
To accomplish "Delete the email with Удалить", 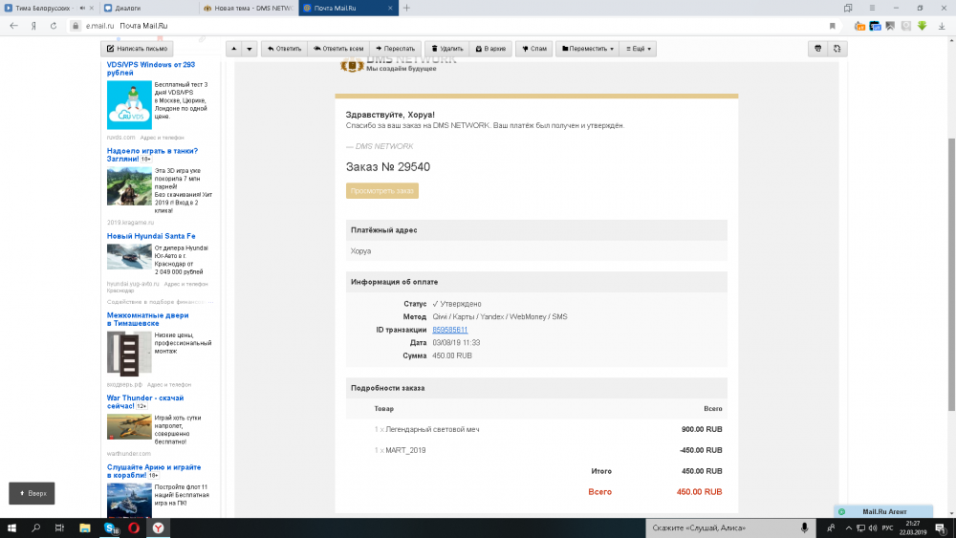I will point(446,48).
